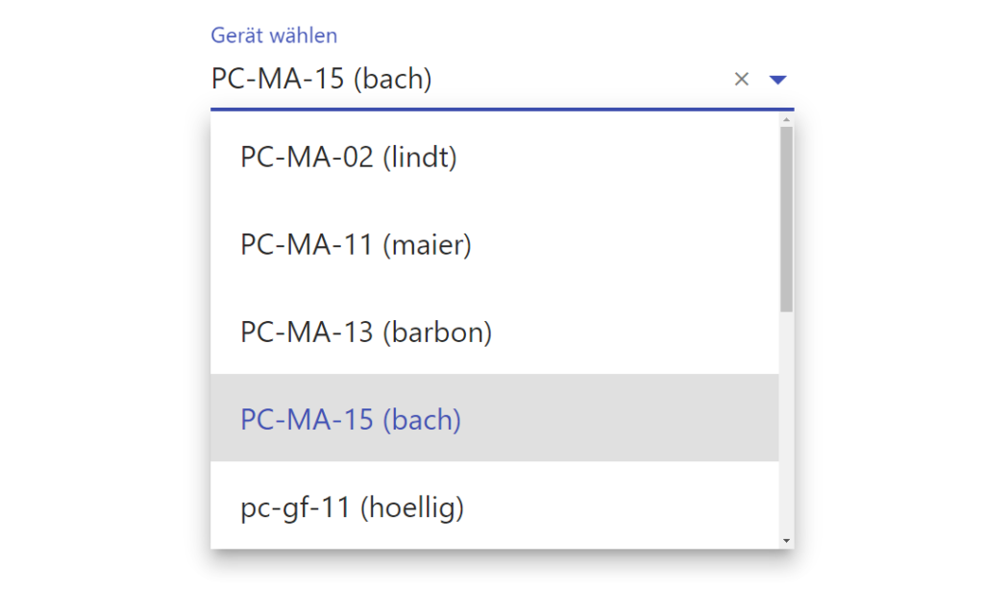Choose PC-MA-11 (maier) from the list
This screenshot has height=591, width=984.
click(356, 245)
